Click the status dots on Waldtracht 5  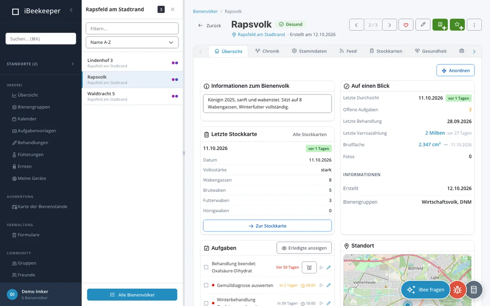[x=175, y=96]
